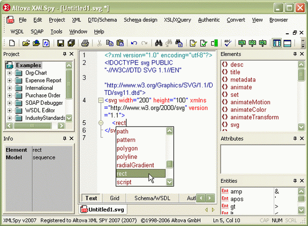Pin the Project panel with pushpin

64,54
